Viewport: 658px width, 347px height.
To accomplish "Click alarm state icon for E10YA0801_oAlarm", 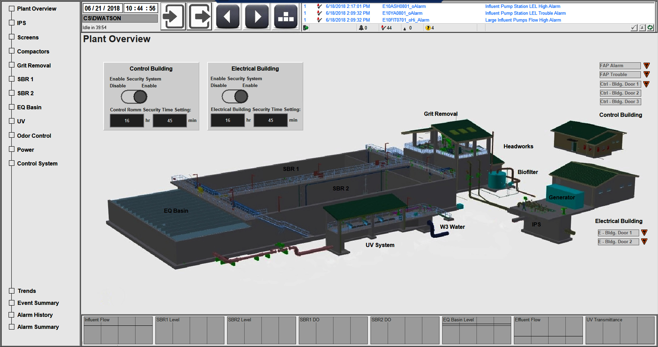I will [x=319, y=13].
